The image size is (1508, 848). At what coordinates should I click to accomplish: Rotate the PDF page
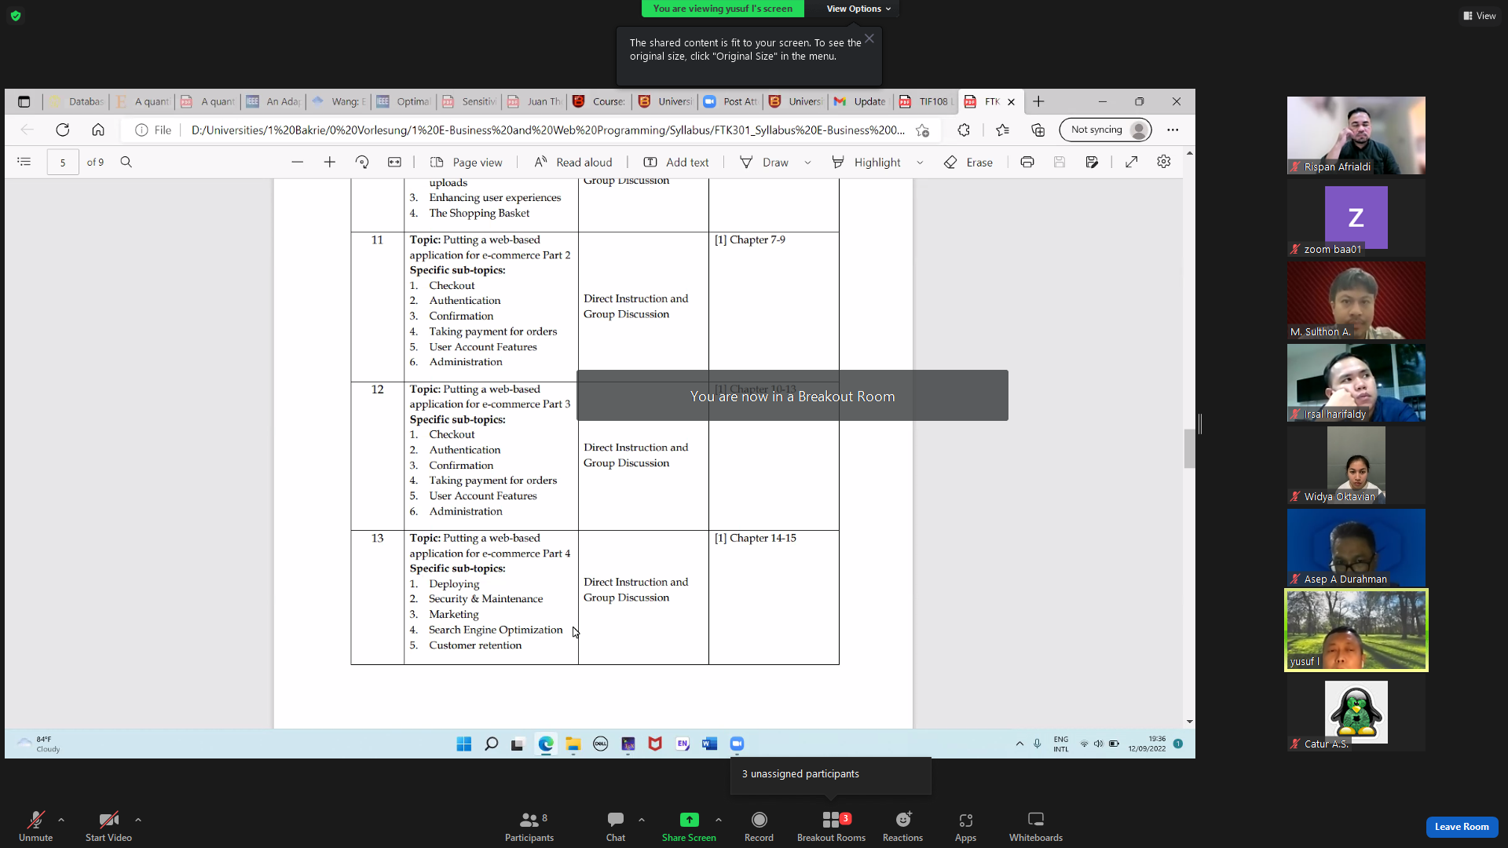362,162
